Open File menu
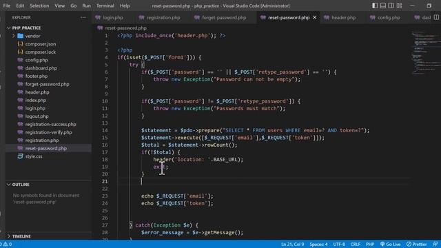 [7, 6]
